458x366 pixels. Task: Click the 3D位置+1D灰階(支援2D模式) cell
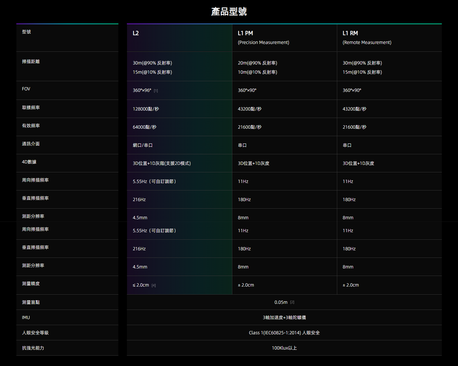[162, 164]
